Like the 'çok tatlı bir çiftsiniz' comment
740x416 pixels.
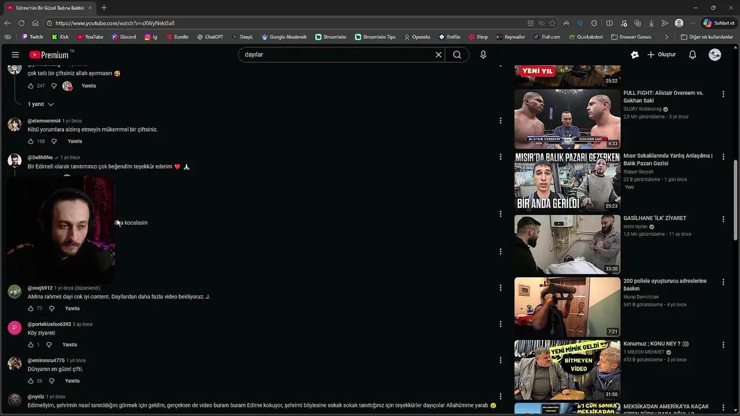click(31, 86)
